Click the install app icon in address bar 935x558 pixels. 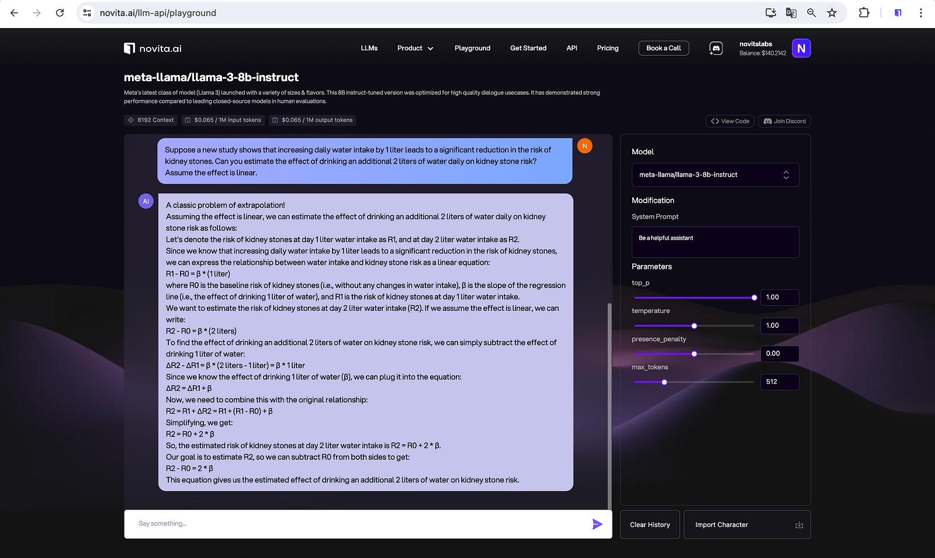click(771, 13)
